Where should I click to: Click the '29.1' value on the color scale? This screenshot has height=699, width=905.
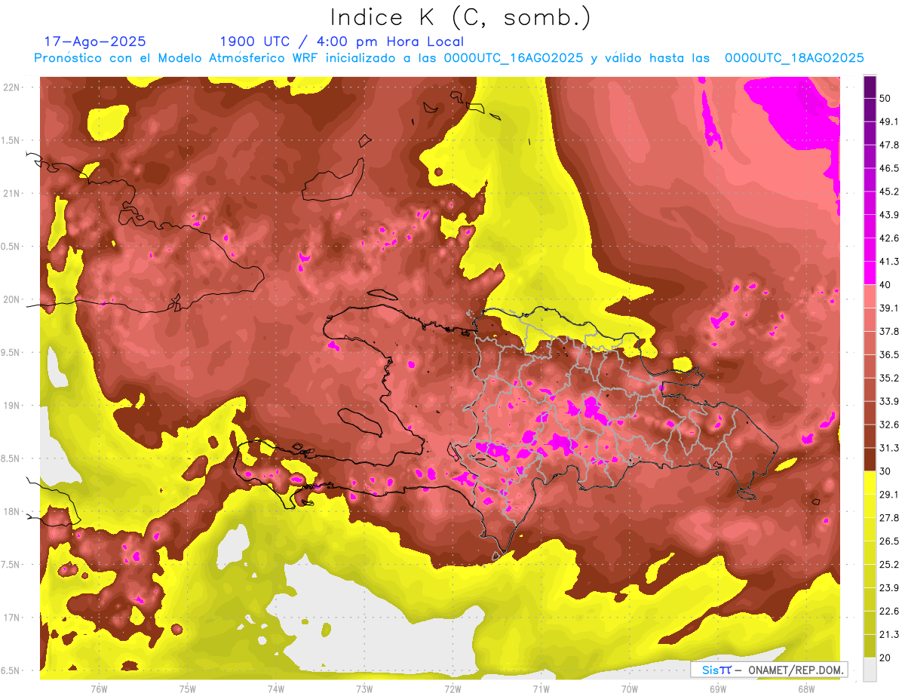pos(889,495)
